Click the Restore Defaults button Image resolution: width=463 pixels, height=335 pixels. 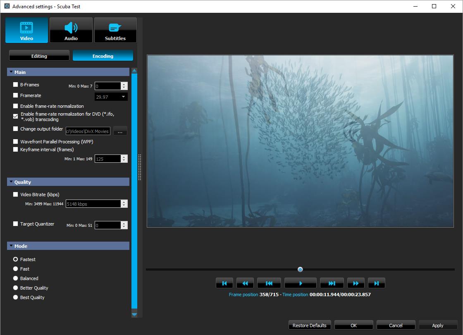[310, 325]
